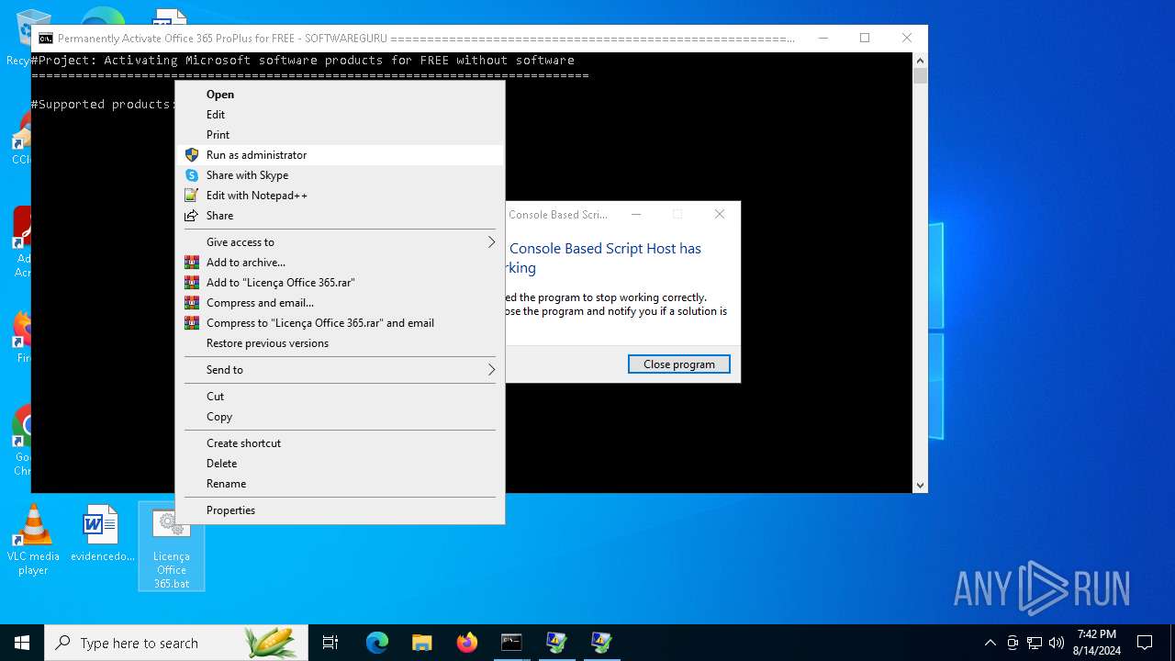
Task: Select Share with Skype entry
Action: (340, 175)
